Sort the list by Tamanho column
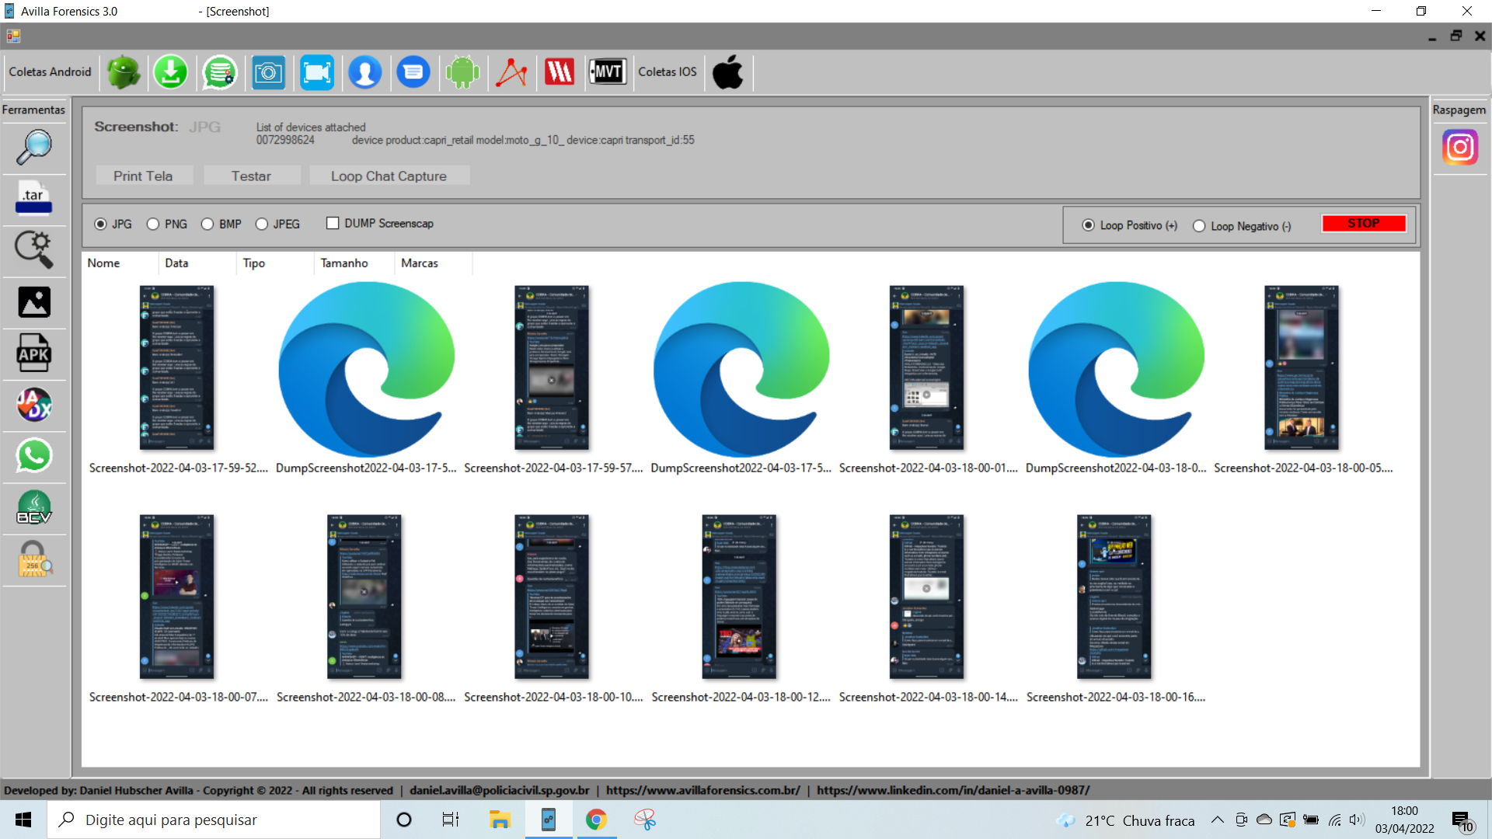The height and width of the screenshot is (839, 1492). [354, 263]
